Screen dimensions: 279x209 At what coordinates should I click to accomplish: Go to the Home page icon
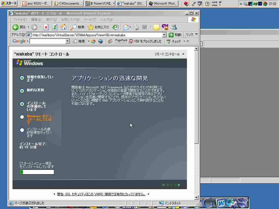(63, 27)
